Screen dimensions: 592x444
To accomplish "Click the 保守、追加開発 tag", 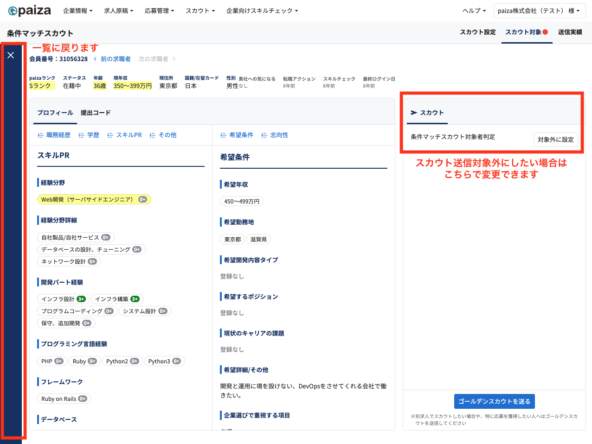I will (66, 323).
